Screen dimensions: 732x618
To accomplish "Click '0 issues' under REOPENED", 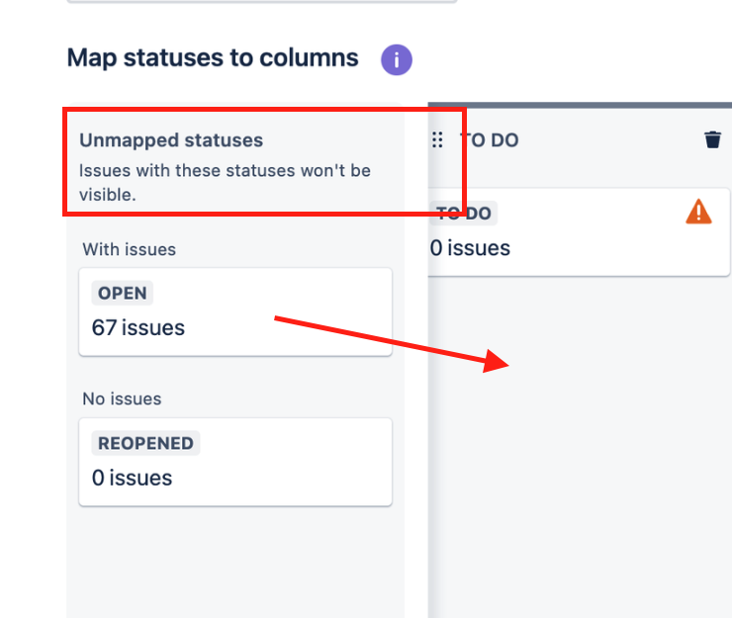I will [133, 478].
